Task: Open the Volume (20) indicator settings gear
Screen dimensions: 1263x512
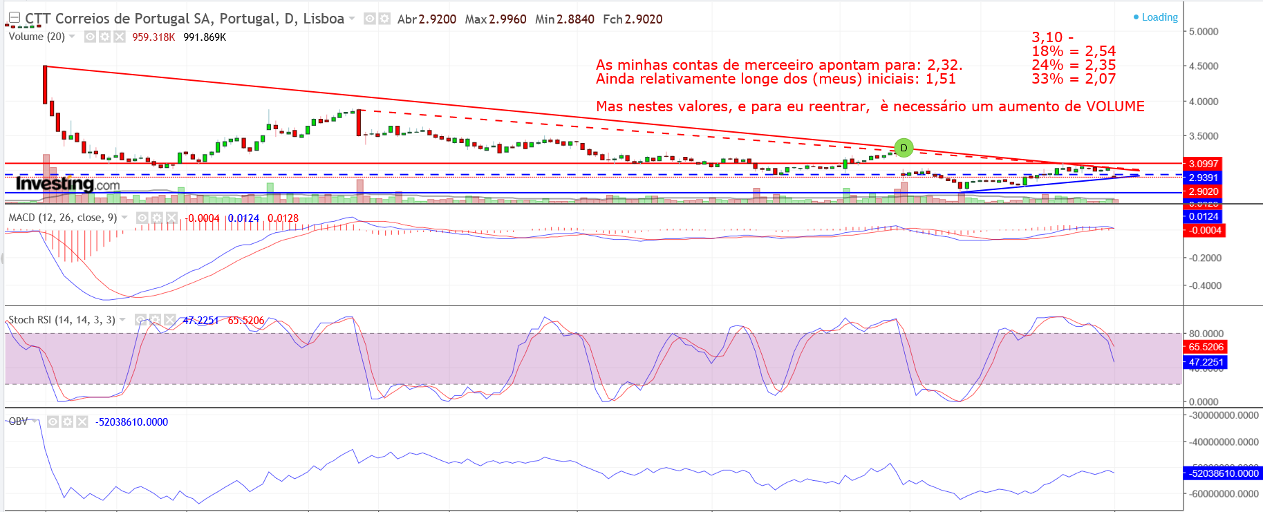Action: [x=104, y=37]
